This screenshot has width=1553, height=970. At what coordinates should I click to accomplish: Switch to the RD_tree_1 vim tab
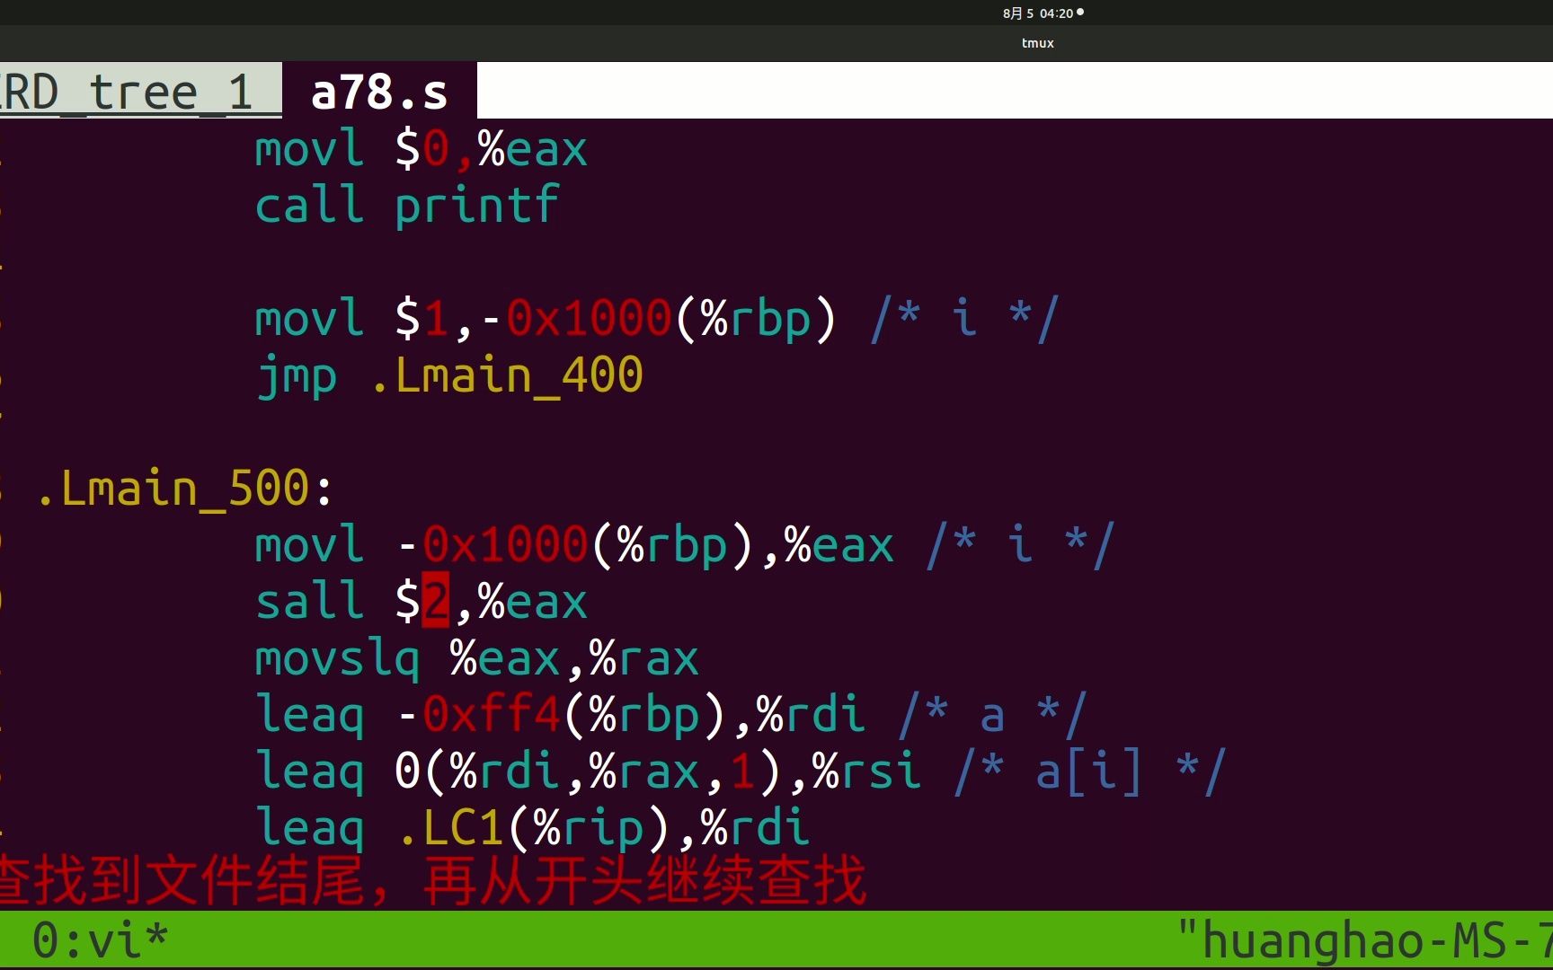[x=140, y=93]
